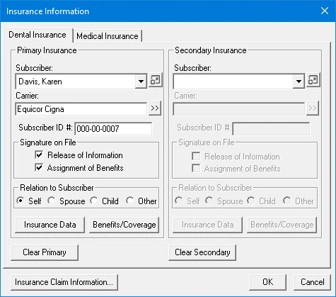
Task: Click the primary carrier >> browse button
Action: click(155, 108)
